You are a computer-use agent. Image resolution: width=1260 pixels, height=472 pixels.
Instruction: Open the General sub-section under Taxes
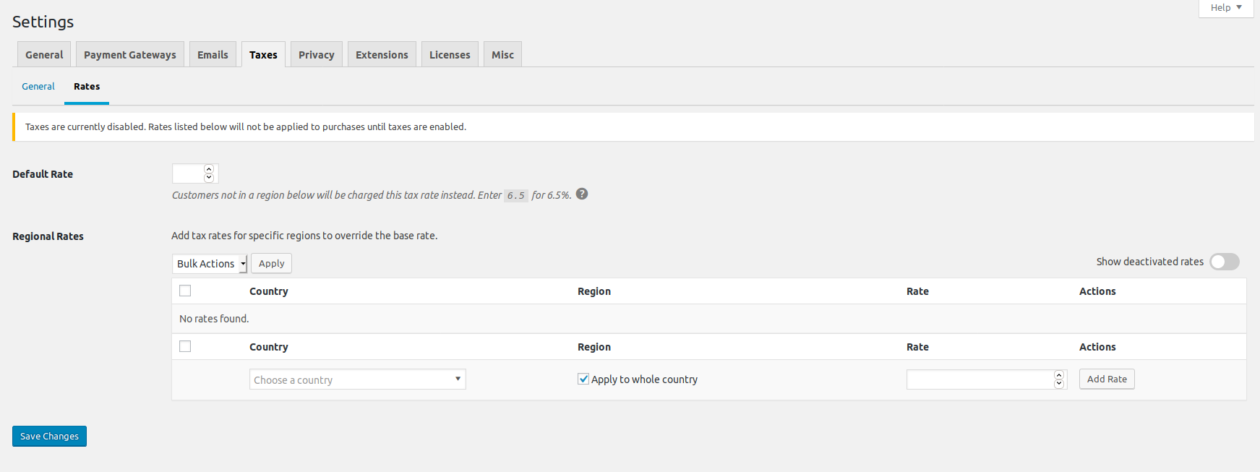click(x=38, y=86)
